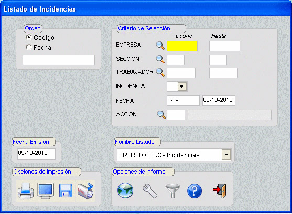Select the Codigo order radio button

tap(29, 37)
